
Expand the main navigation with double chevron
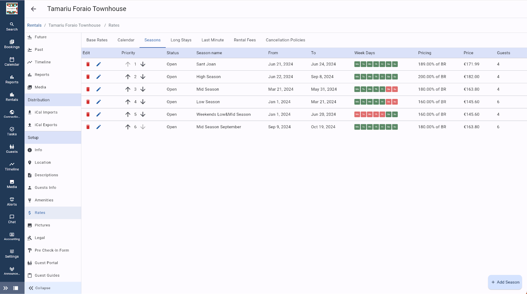tap(6, 288)
